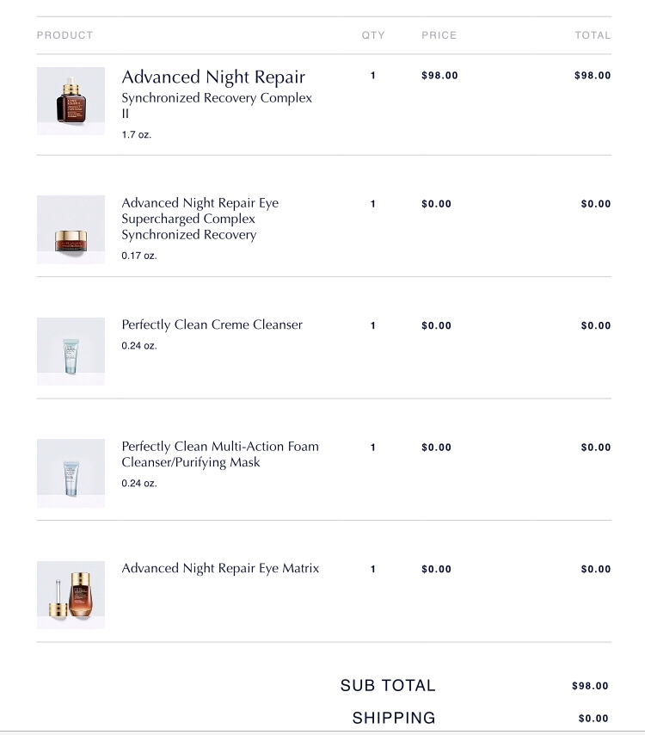Click the sub total amount $98.00
Image resolution: width=645 pixels, height=735 pixels.
coord(590,686)
